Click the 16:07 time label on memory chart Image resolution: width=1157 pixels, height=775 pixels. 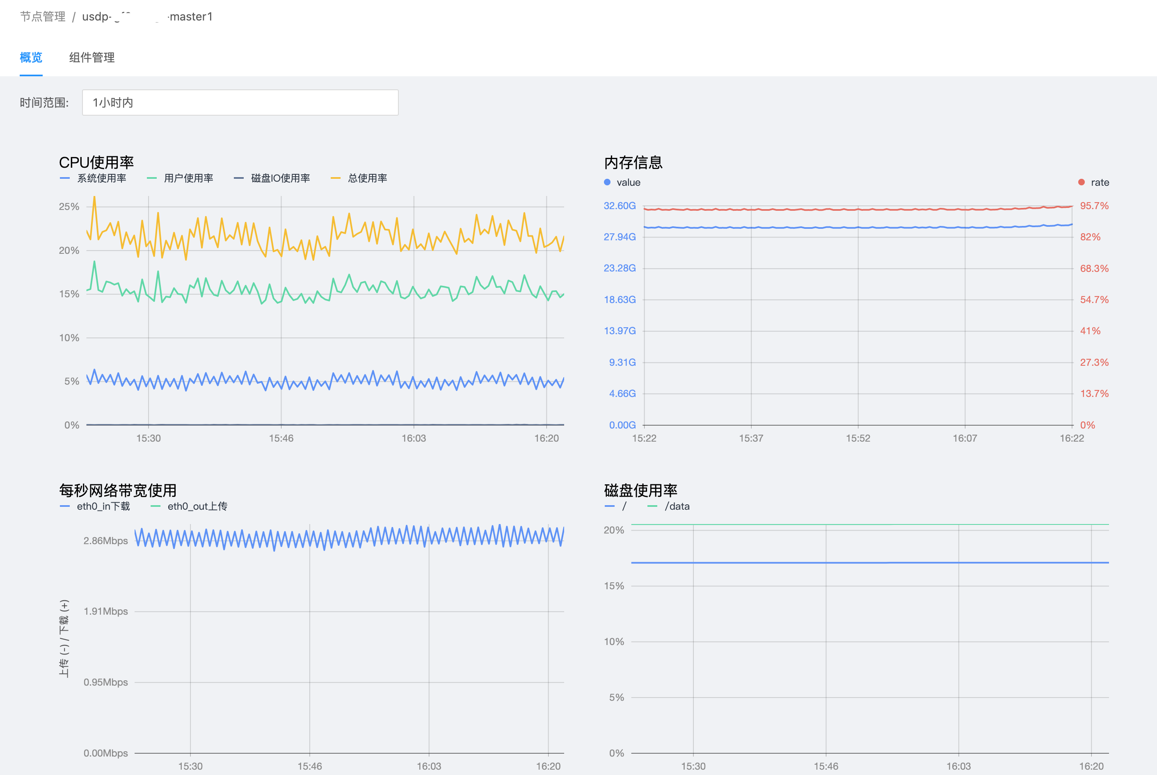click(965, 438)
